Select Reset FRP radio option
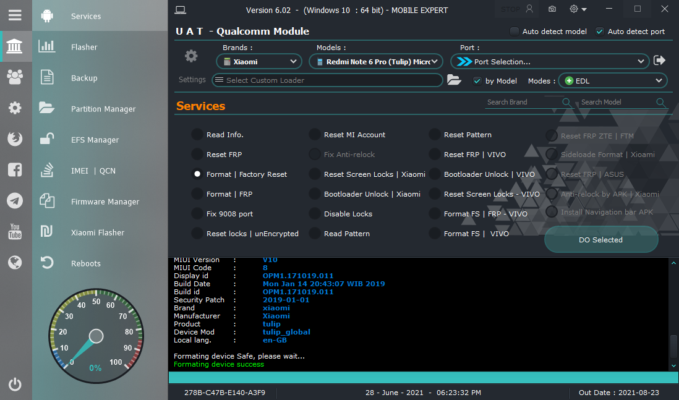This screenshot has height=400, width=679. coord(197,154)
